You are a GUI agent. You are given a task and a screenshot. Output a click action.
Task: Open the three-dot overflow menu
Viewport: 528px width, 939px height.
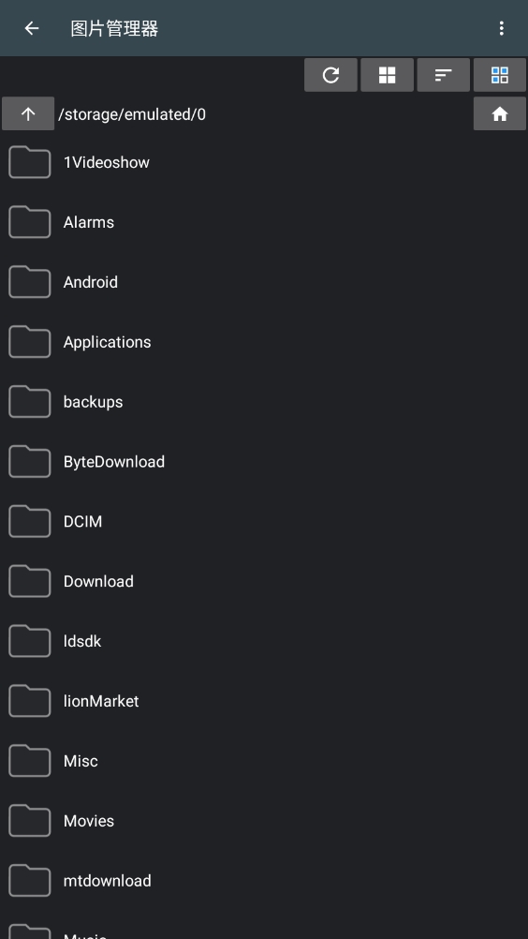point(501,28)
